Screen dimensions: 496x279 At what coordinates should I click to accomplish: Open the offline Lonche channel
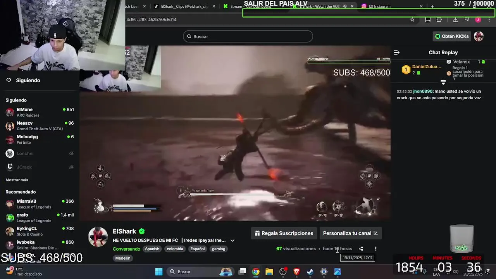coord(40,153)
